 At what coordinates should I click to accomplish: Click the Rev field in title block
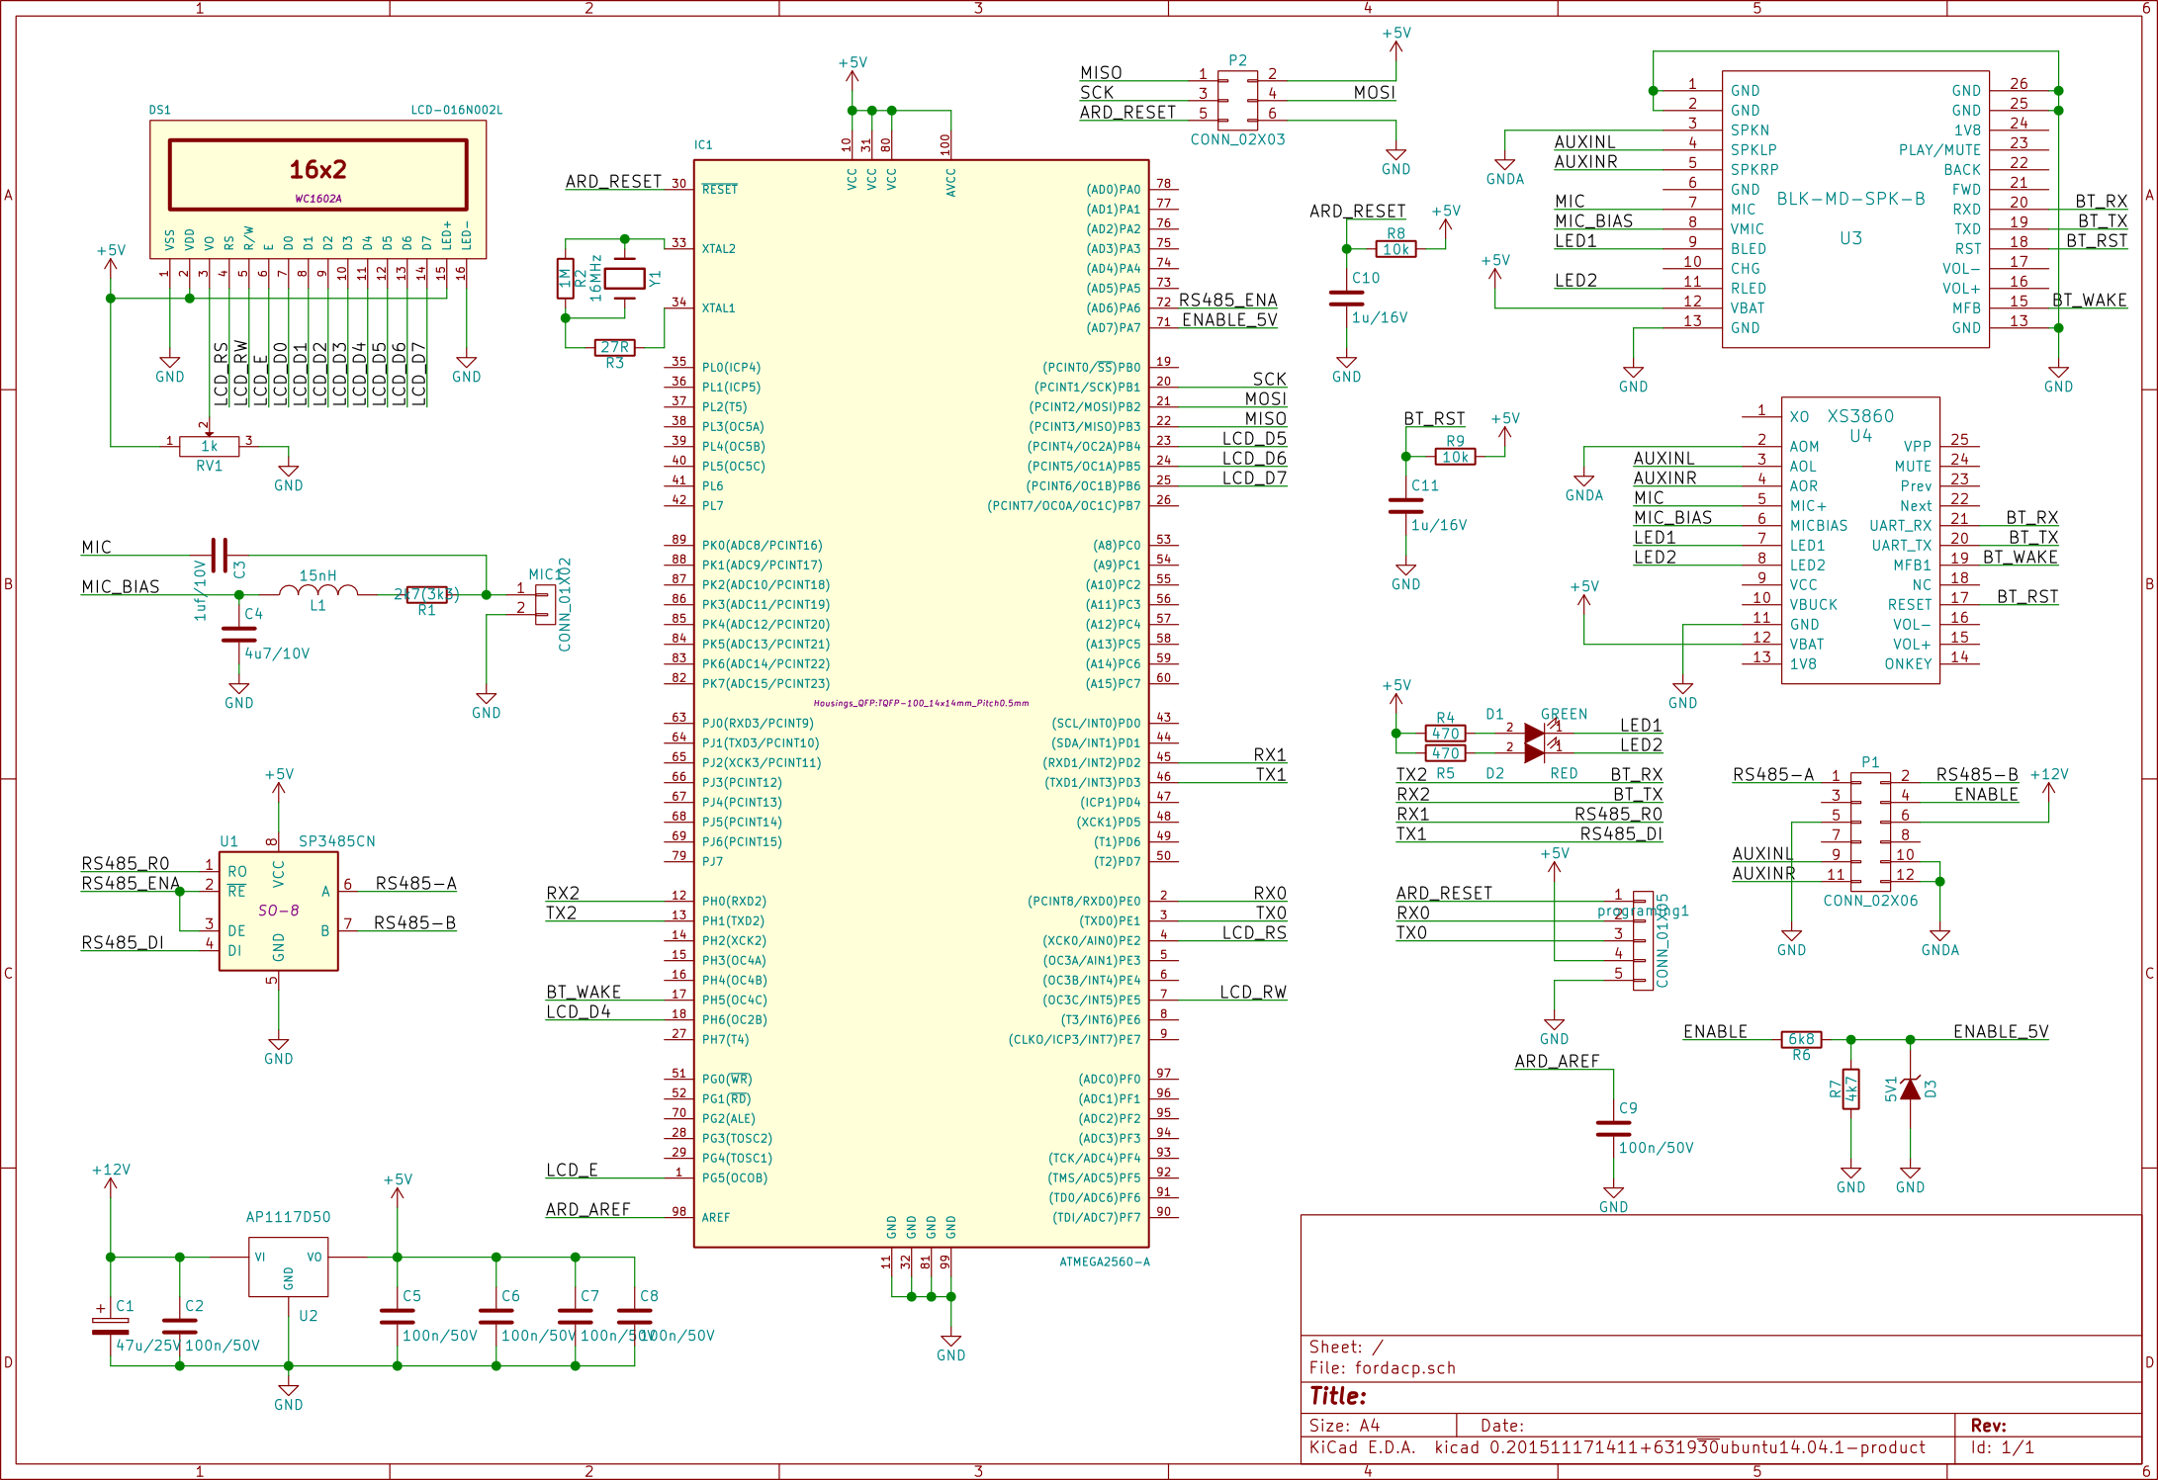(x=1988, y=1426)
